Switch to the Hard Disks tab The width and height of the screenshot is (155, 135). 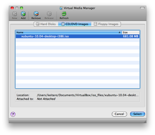(x=46, y=24)
